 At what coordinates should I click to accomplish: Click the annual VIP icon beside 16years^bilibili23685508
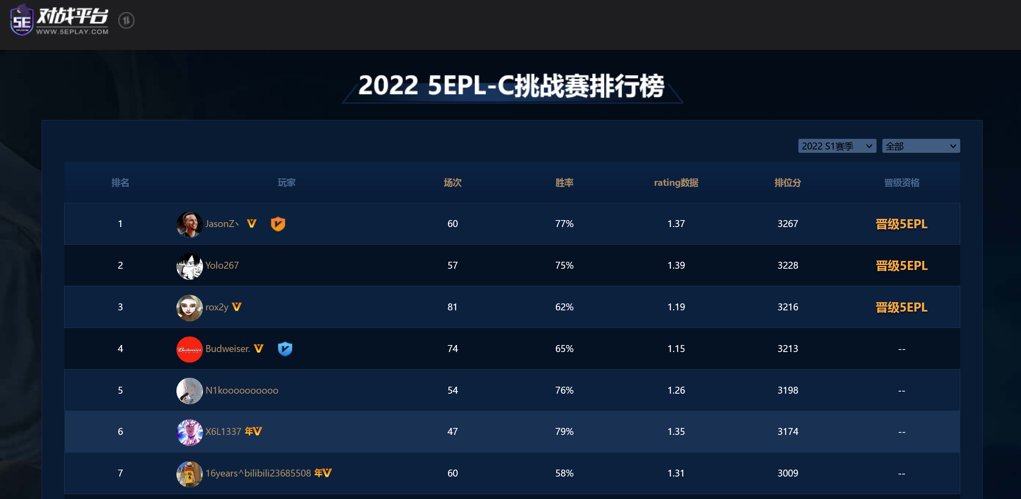coord(323,473)
